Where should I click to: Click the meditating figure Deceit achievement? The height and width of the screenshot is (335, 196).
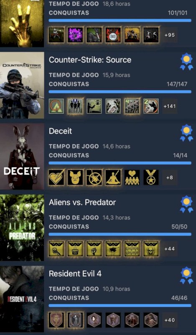[113, 177]
